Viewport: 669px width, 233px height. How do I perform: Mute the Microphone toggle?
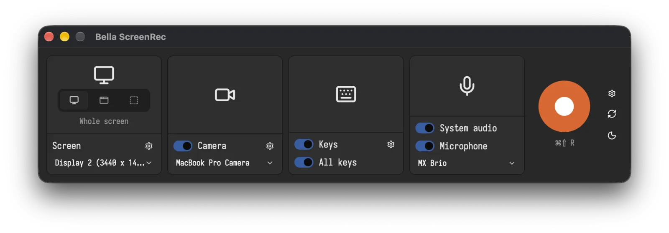(x=425, y=146)
